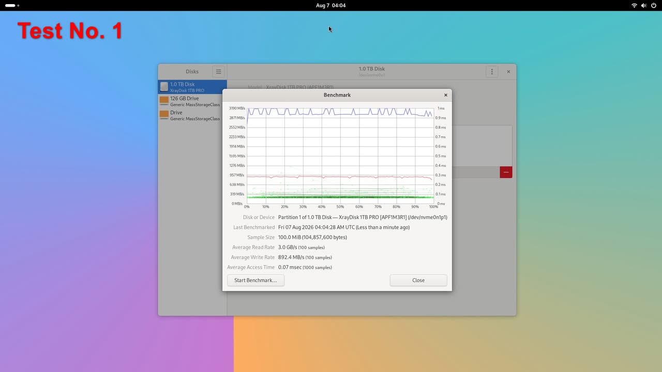The image size is (662, 372).
Task: Open the drive options three-dot menu
Action: 492,72
